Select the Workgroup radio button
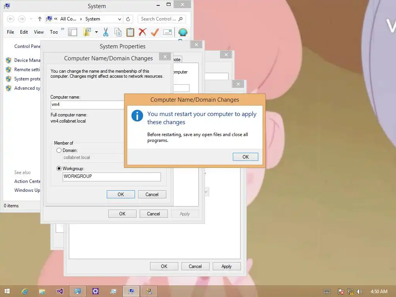The height and width of the screenshot is (297, 396). click(x=59, y=169)
